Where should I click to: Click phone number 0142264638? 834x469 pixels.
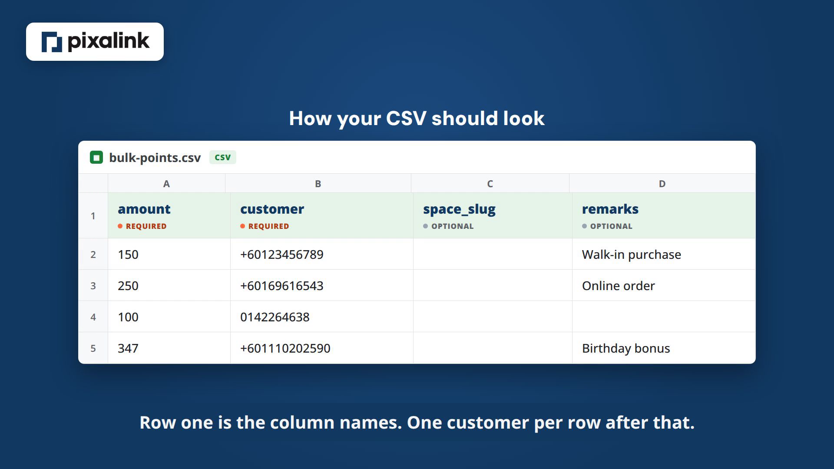tap(275, 317)
